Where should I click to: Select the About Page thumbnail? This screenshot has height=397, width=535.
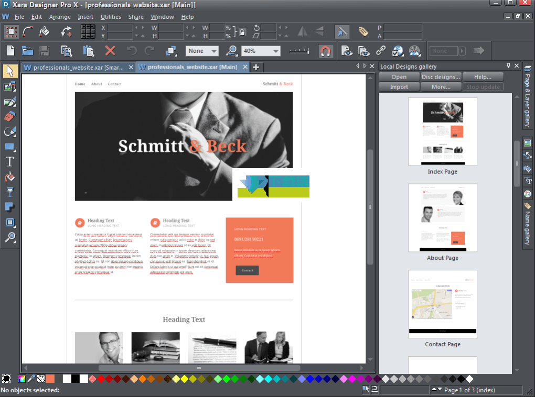coord(442,218)
